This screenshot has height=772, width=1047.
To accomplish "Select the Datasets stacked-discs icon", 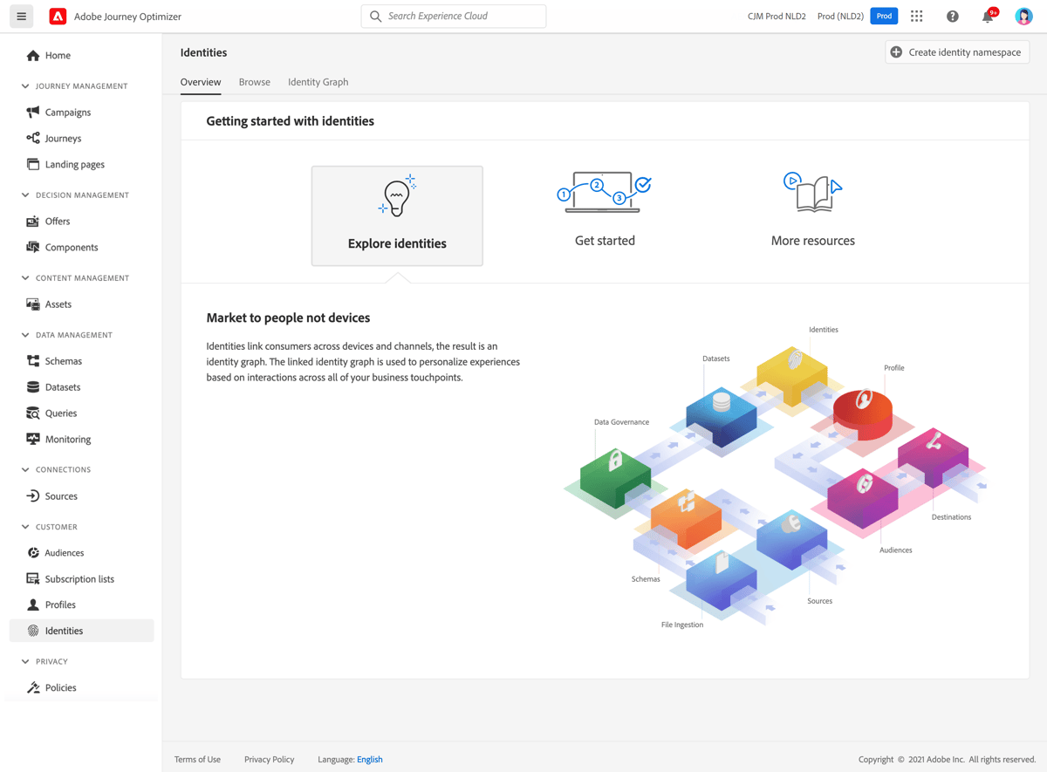I will point(31,386).
